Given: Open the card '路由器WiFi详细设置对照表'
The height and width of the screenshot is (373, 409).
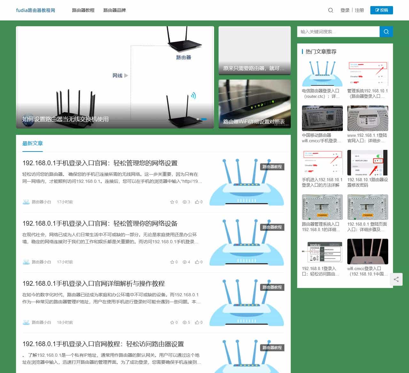Looking at the screenshot, I should (255, 104).
